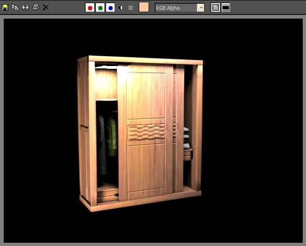This screenshot has height=246, width=306.
Task: Display the alpha channel half-circle icon
Action: (x=121, y=7)
